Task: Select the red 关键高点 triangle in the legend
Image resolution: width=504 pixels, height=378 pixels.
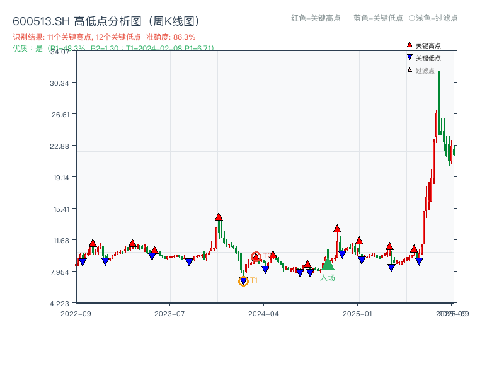Action: click(x=409, y=45)
